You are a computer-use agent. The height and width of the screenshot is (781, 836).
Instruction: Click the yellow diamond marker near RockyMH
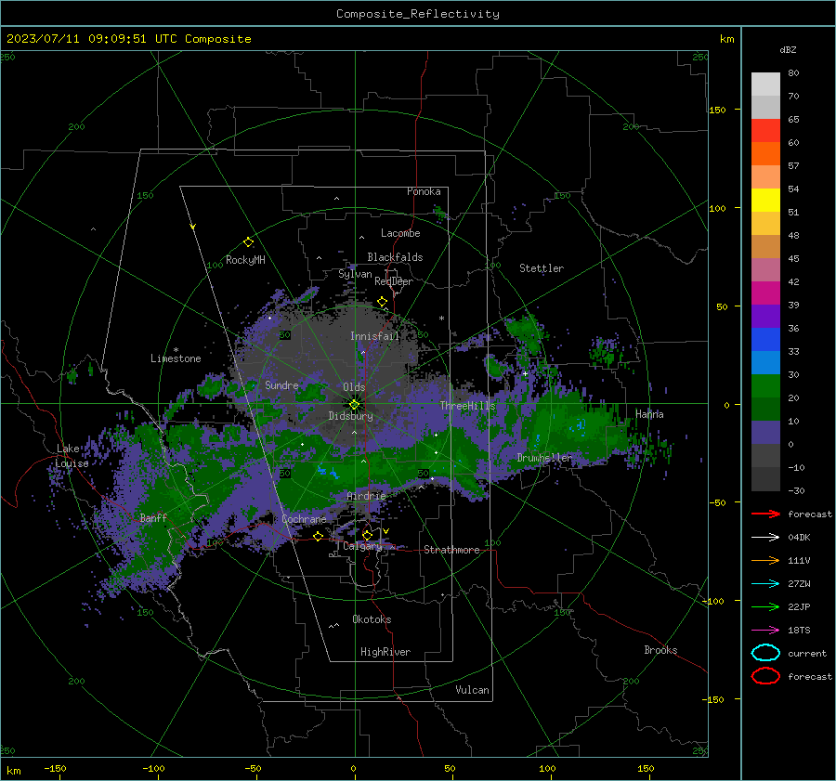tap(248, 242)
